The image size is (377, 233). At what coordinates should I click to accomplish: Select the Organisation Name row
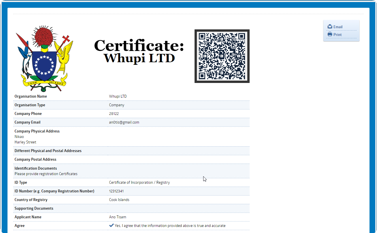click(31, 96)
